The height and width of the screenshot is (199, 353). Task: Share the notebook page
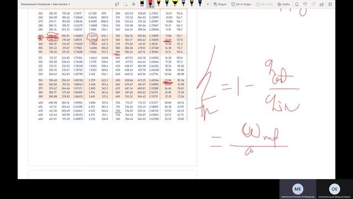pyautogui.click(x=322, y=4)
